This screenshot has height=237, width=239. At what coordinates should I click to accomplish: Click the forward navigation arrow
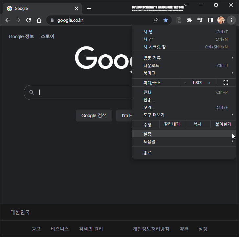[x=18, y=20]
